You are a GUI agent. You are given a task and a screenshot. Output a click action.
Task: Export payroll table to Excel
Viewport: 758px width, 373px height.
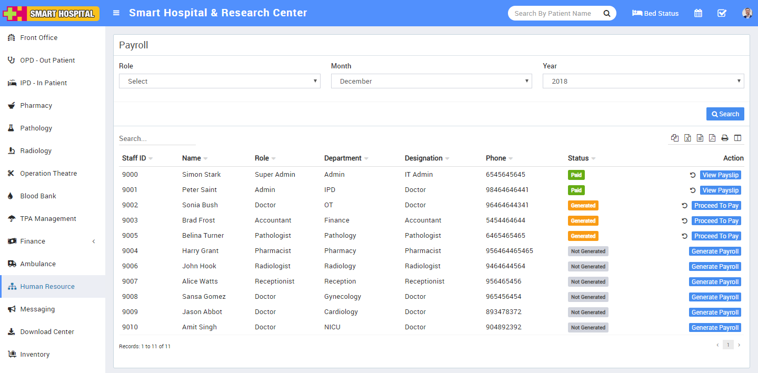click(687, 138)
